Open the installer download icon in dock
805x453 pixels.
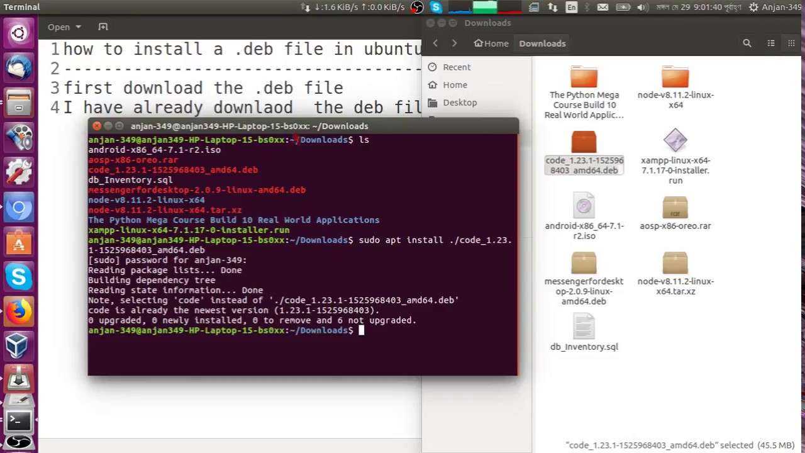coord(18,380)
